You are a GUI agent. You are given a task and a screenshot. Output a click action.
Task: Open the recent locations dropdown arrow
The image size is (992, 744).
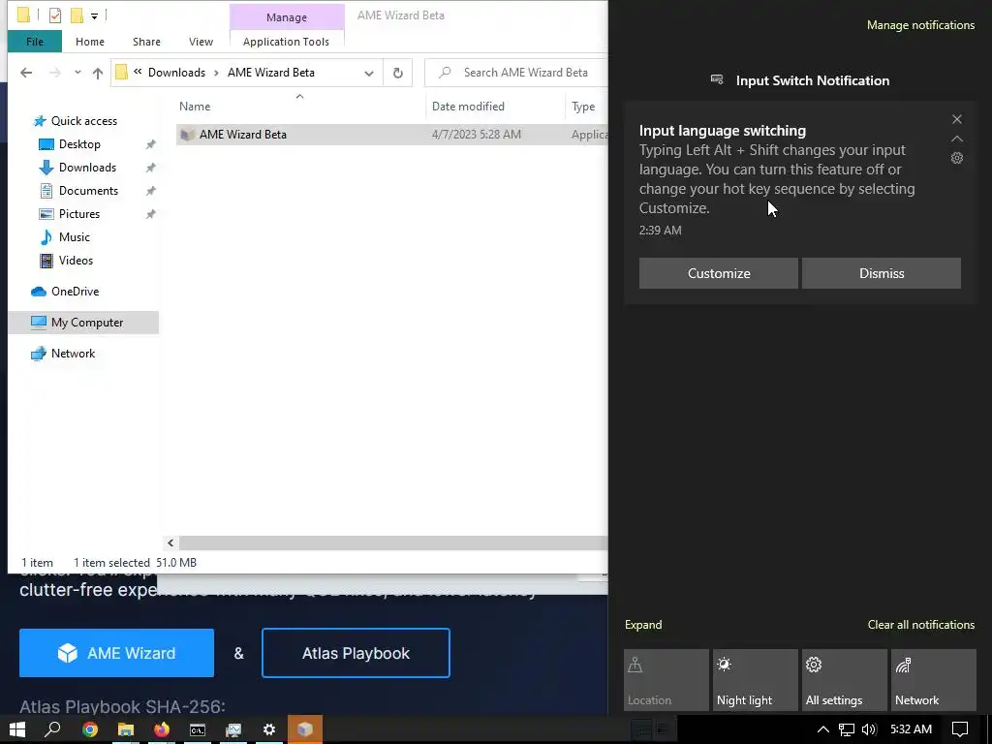coord(77,72)
